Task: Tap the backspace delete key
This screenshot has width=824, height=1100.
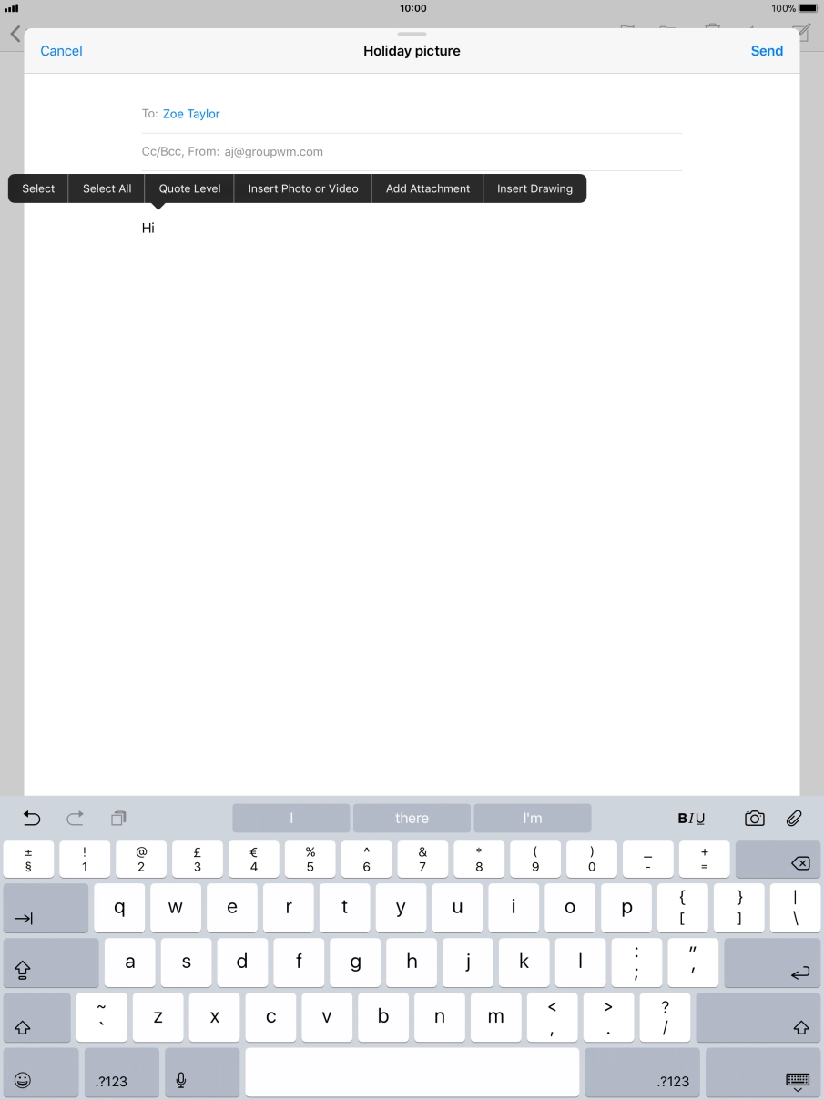Action: click(x=778, y=859)
